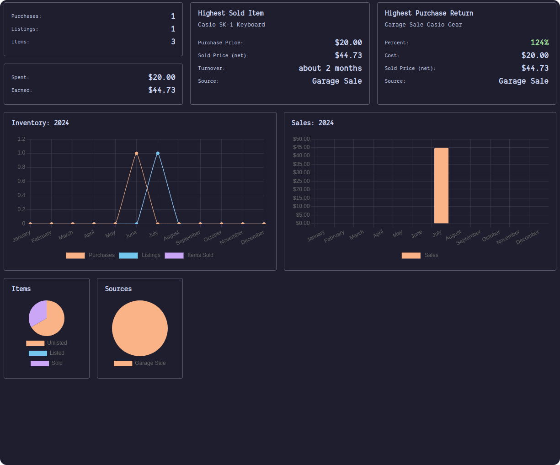
Task: Select the July peak on Listings line
Action: coord(158,153)
